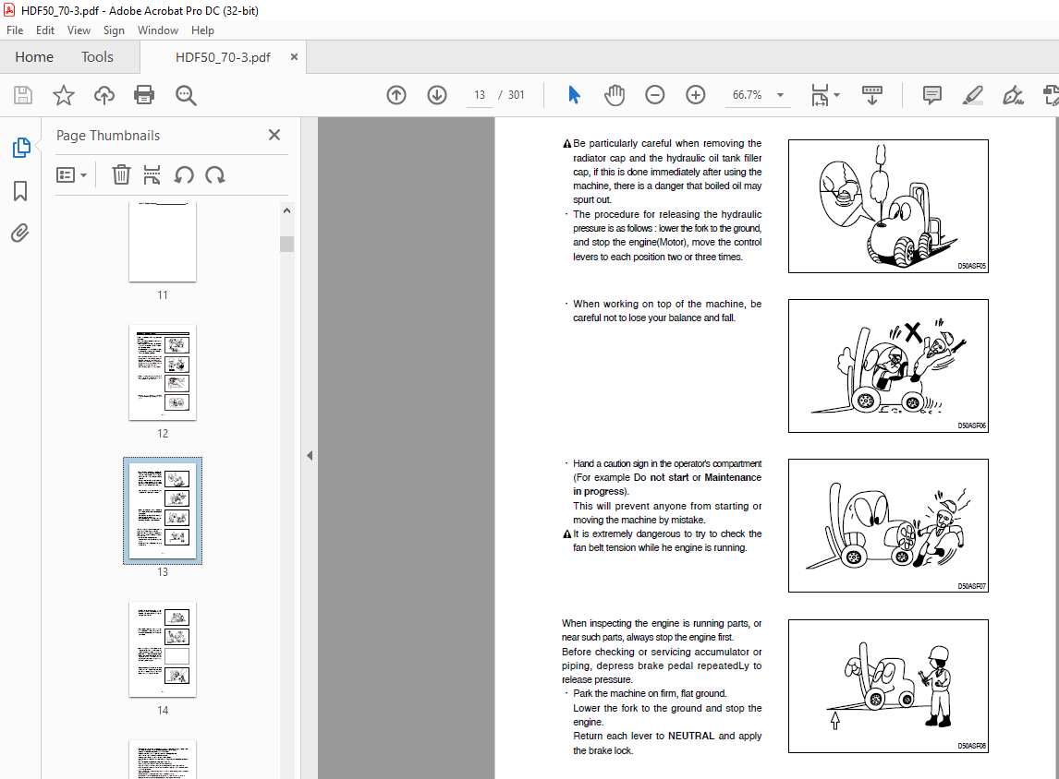
Task: Select page 12 thumbnail
Action: coord(163,373)
